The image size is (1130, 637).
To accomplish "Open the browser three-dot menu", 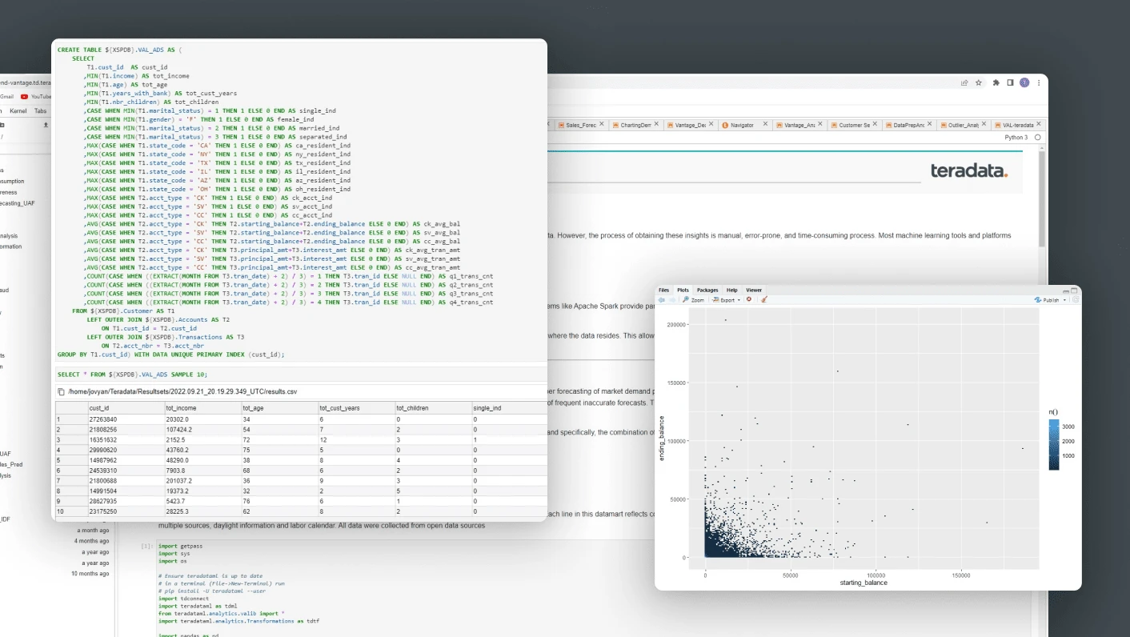I will 1038,82.
